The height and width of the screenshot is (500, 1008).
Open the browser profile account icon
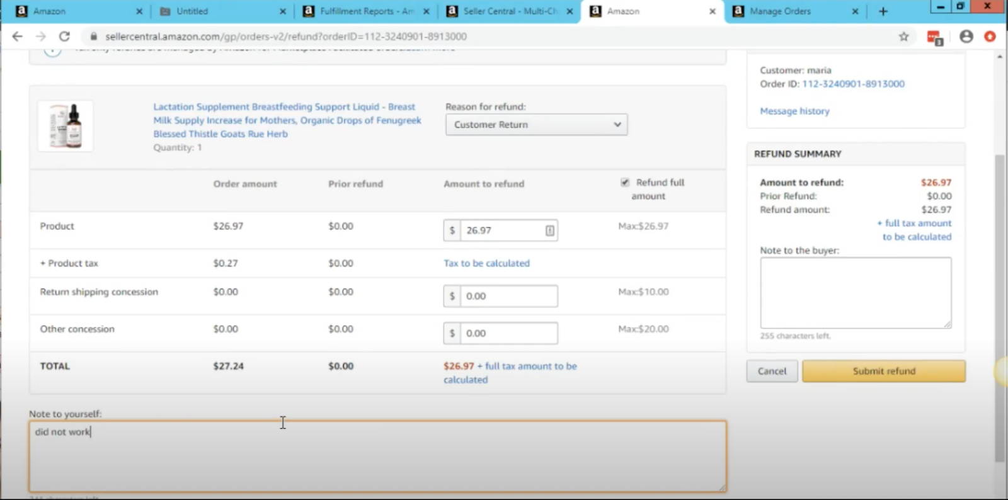coord(966,37)
